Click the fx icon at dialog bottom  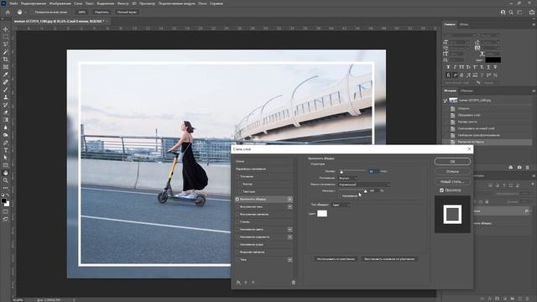tap(238, 283)
